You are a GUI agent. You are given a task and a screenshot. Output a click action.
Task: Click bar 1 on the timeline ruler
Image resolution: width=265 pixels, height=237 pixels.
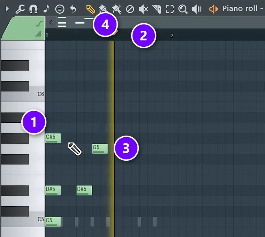[47, 35]
